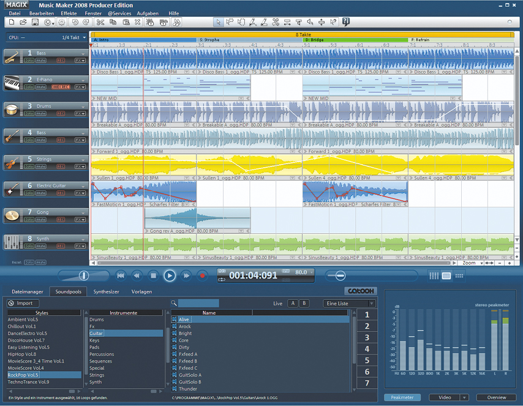Mute the E-Piano track
Screen dimensions: 523x406
pos(40,87)
